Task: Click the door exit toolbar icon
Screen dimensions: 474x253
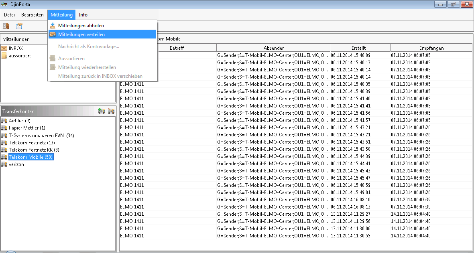Action: pos(6,26)
